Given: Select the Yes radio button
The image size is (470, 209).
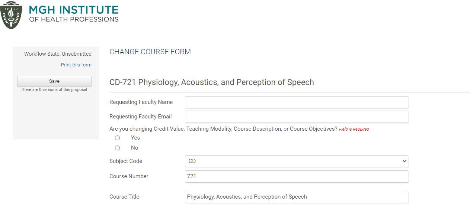Looking at the screenshot, I should [x=118, y=138].
